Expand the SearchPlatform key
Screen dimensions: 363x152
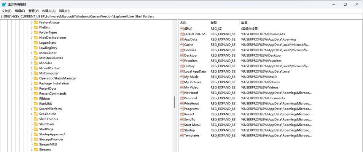coord(32,109)
